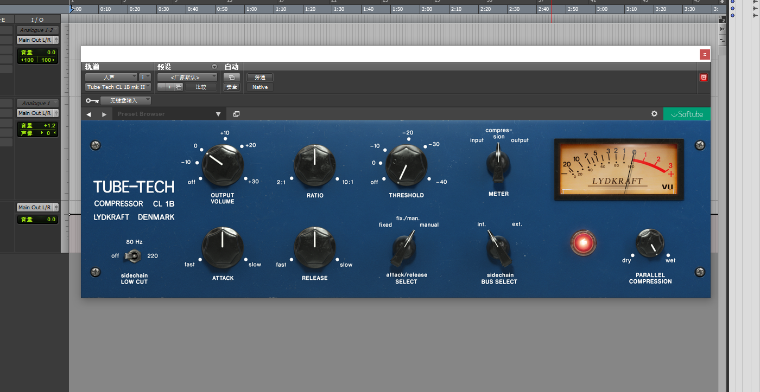760x392 pixels.
Task: Click the RELEASE knob
Action: click(314, 248)
